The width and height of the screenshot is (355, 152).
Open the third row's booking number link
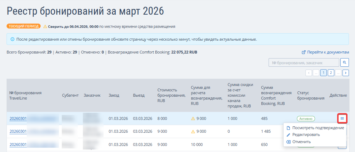(18, 145)
